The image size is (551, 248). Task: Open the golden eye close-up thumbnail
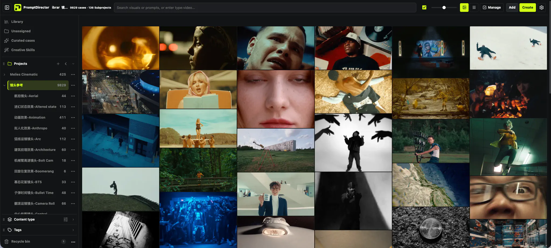(121, 48)
